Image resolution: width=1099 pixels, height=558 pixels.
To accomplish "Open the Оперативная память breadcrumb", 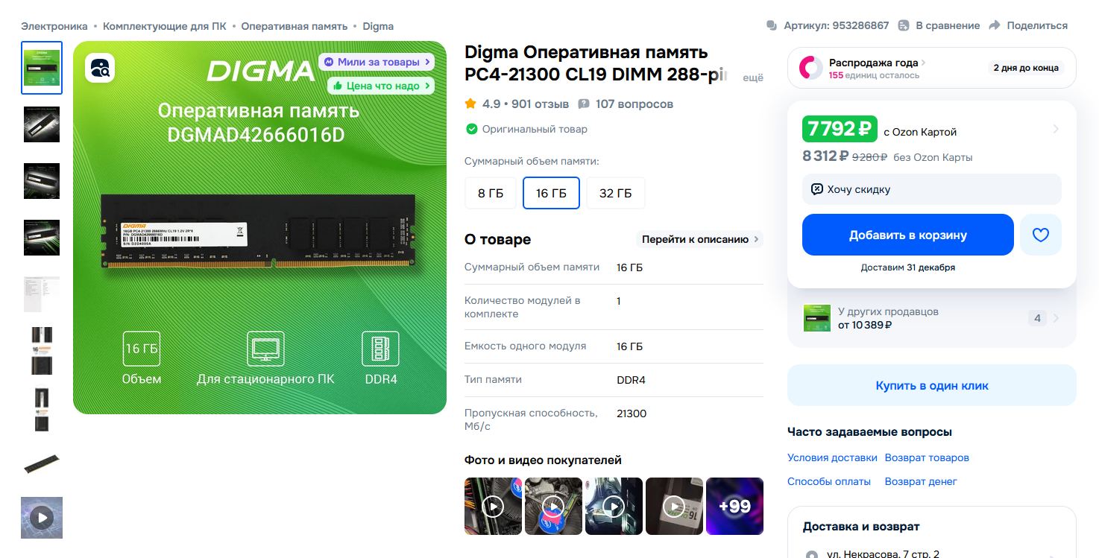I will click(295, 26).
